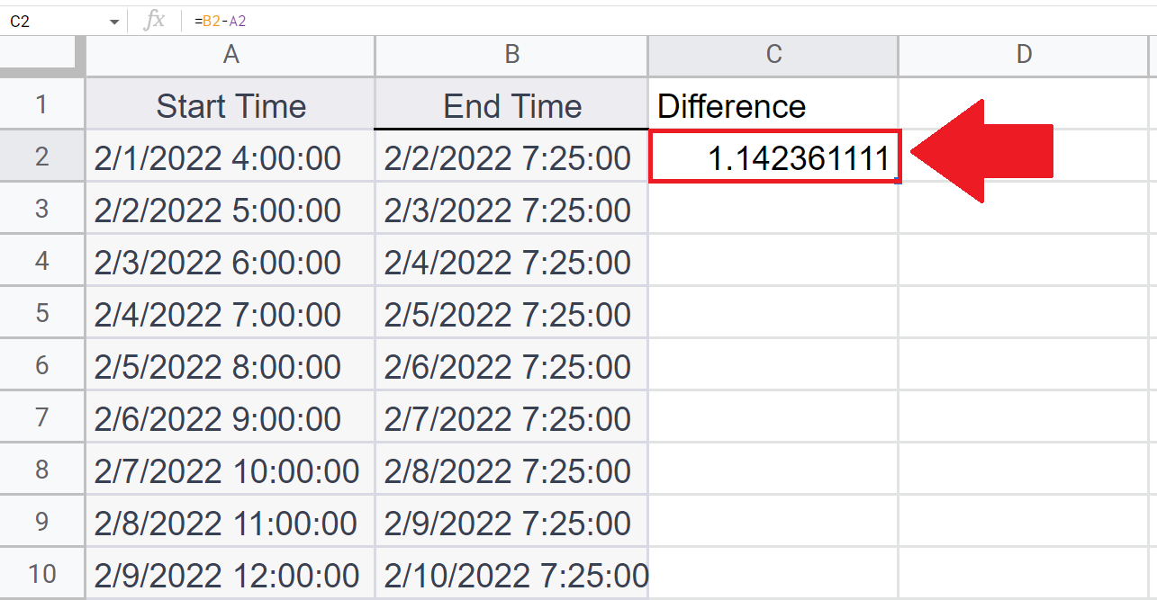The width and height of the screenshot is (1157, 600).
Task: Select row 3 header
Action: (x=42, y=209)
